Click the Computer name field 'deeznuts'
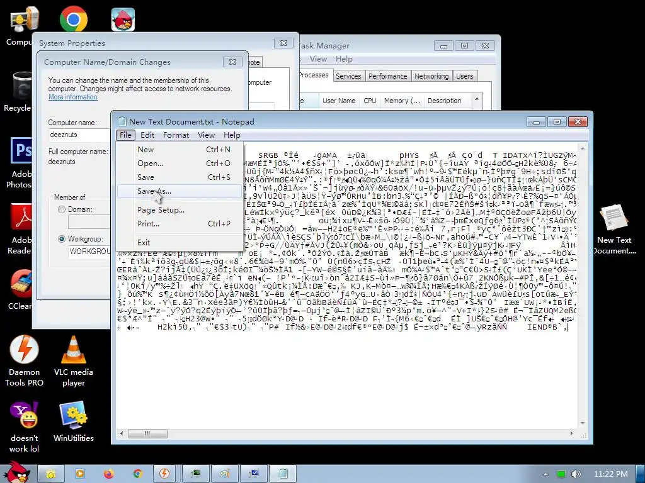The height and width of the screenshot is (483, 645). coord(79,135)
